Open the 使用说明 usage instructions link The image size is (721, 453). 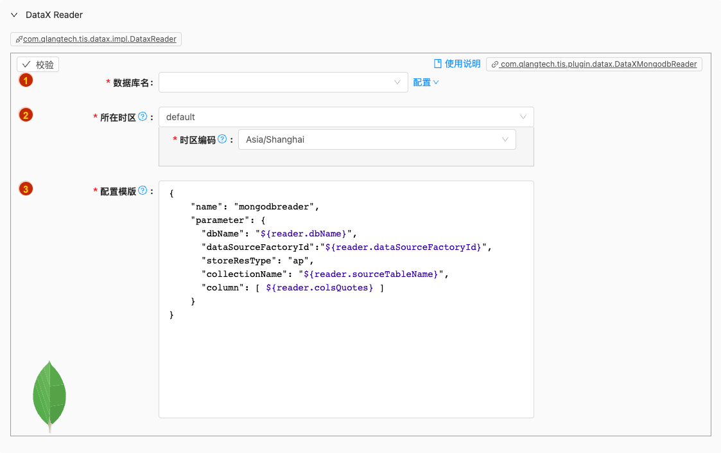(x=457, y=64)
